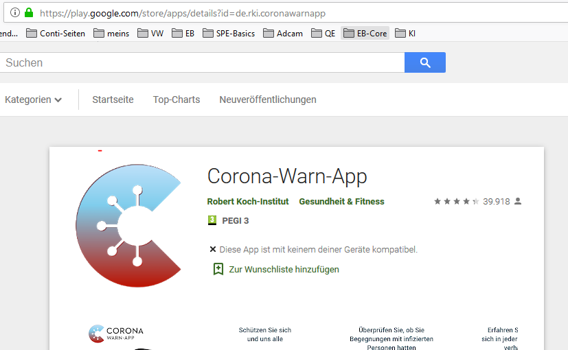Open the EB-Core bookmark folder

(365, 33)
